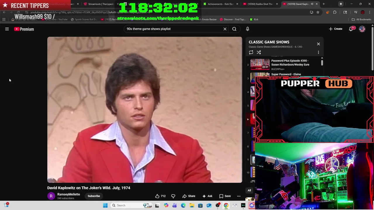Open File Explorer from taskbar
Viewport: 374px width, 210px height.
point(192,205)
